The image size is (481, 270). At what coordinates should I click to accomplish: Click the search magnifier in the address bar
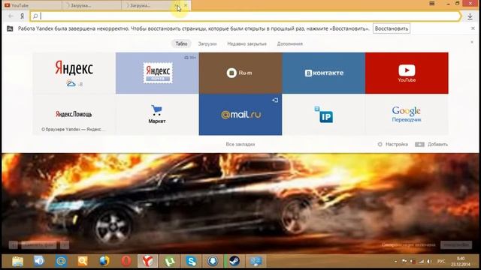tap(35, 16)
